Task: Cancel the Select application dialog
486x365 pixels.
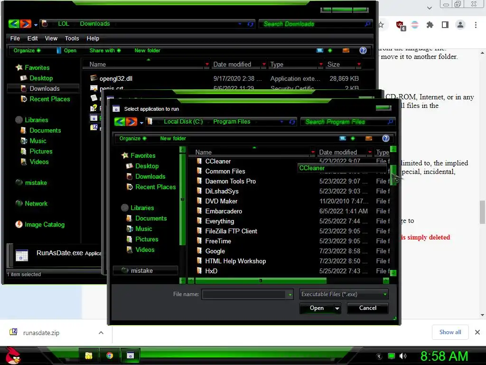Action: [x=368, y=308]
